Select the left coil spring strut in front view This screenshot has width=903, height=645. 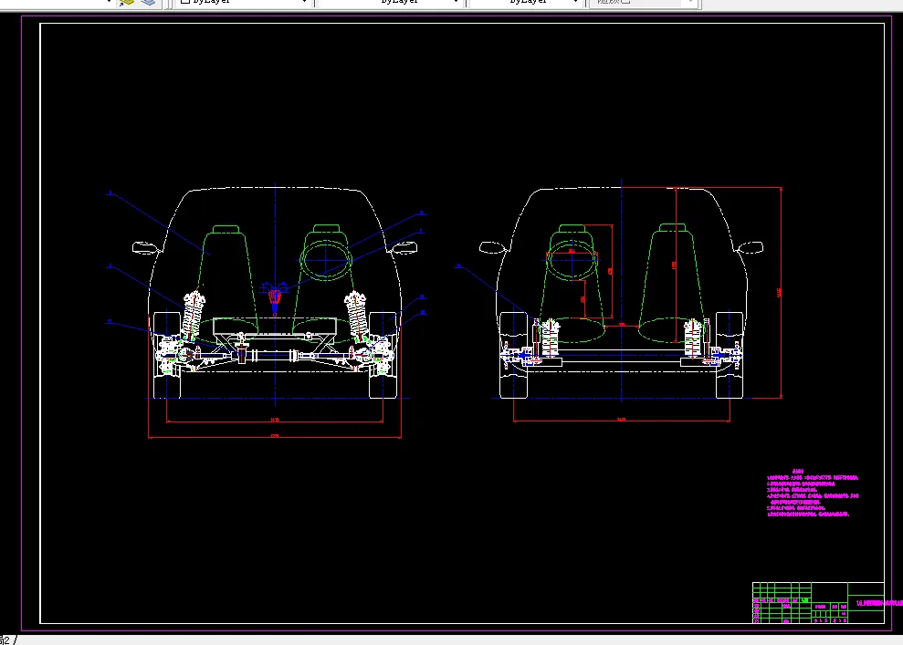(x=193, y=317)
